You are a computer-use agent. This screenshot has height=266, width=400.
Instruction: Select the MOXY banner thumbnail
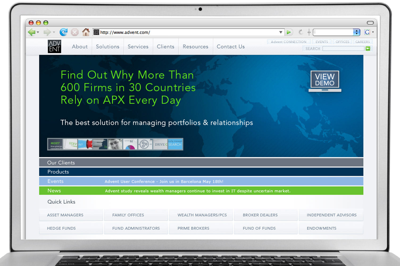click(55, 144)
